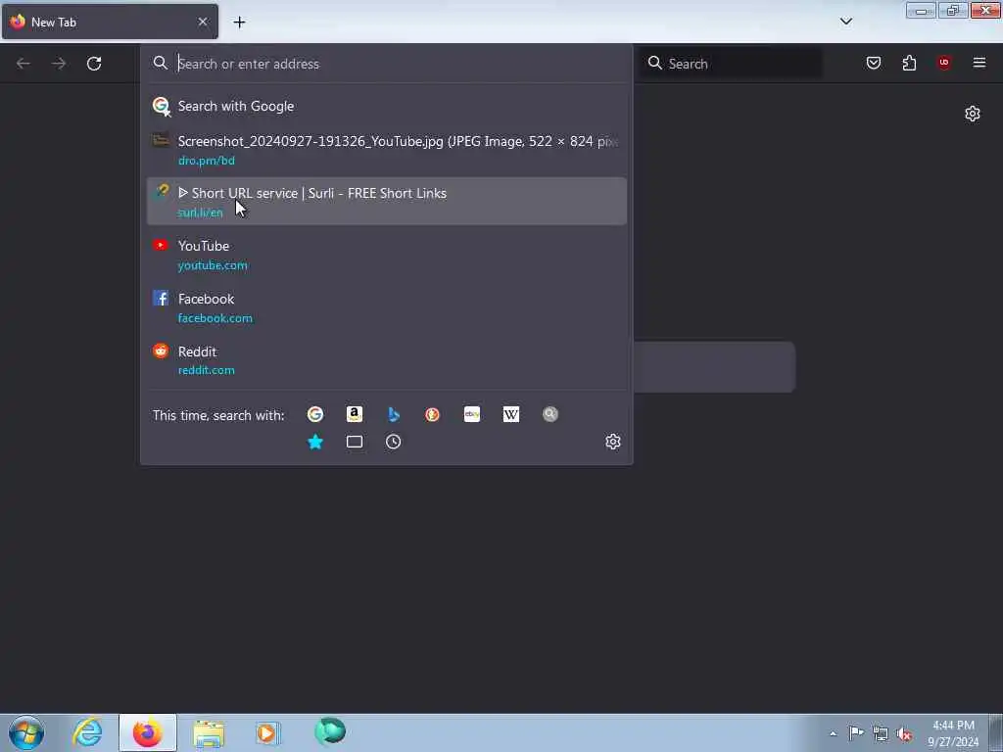Show hidden system tray icons arrow

[833, 733]
